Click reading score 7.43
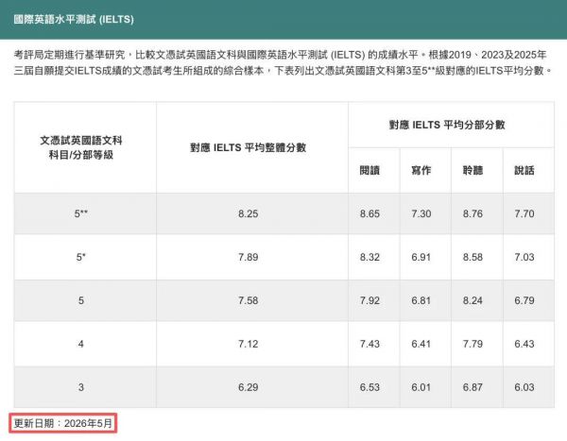The image size is (567, 441). click(x=369, y=344)
